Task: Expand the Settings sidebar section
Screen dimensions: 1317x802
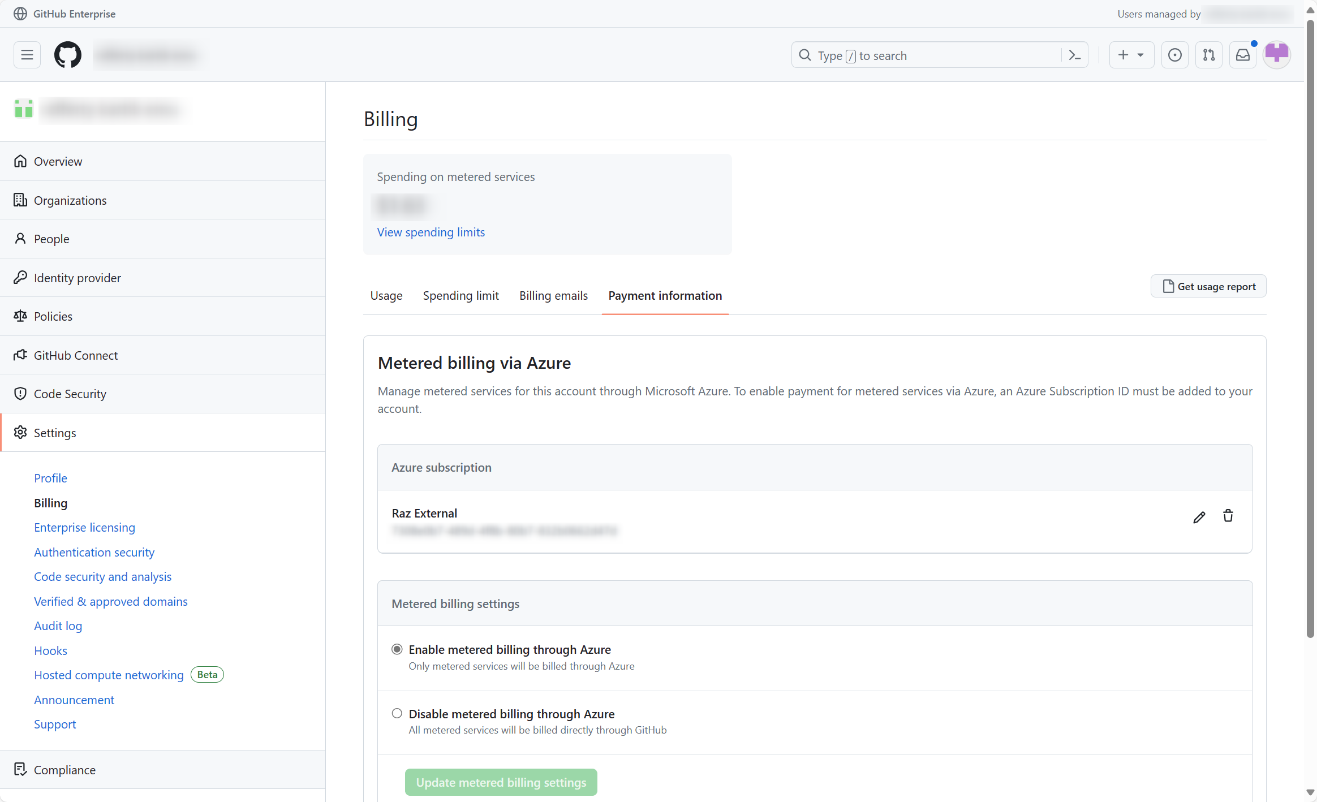Action: tap(55, 433)
